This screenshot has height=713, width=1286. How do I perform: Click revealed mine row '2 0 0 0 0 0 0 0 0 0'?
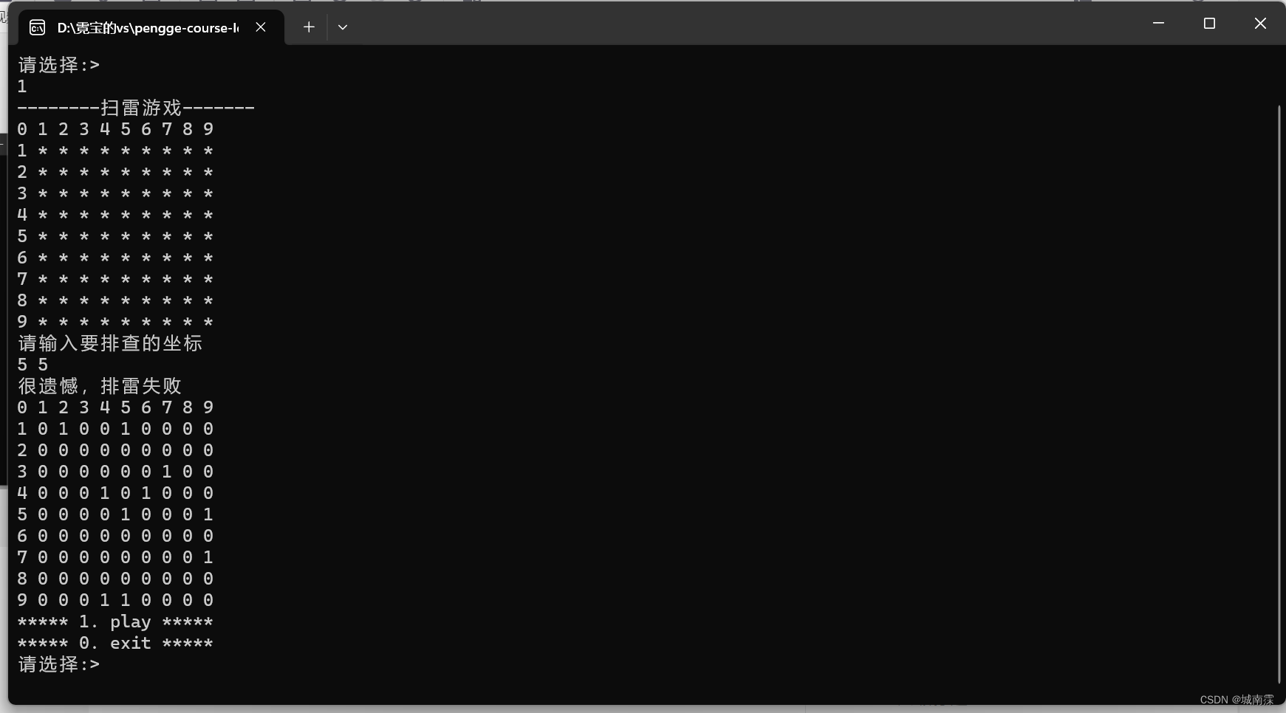coord(115,450)
